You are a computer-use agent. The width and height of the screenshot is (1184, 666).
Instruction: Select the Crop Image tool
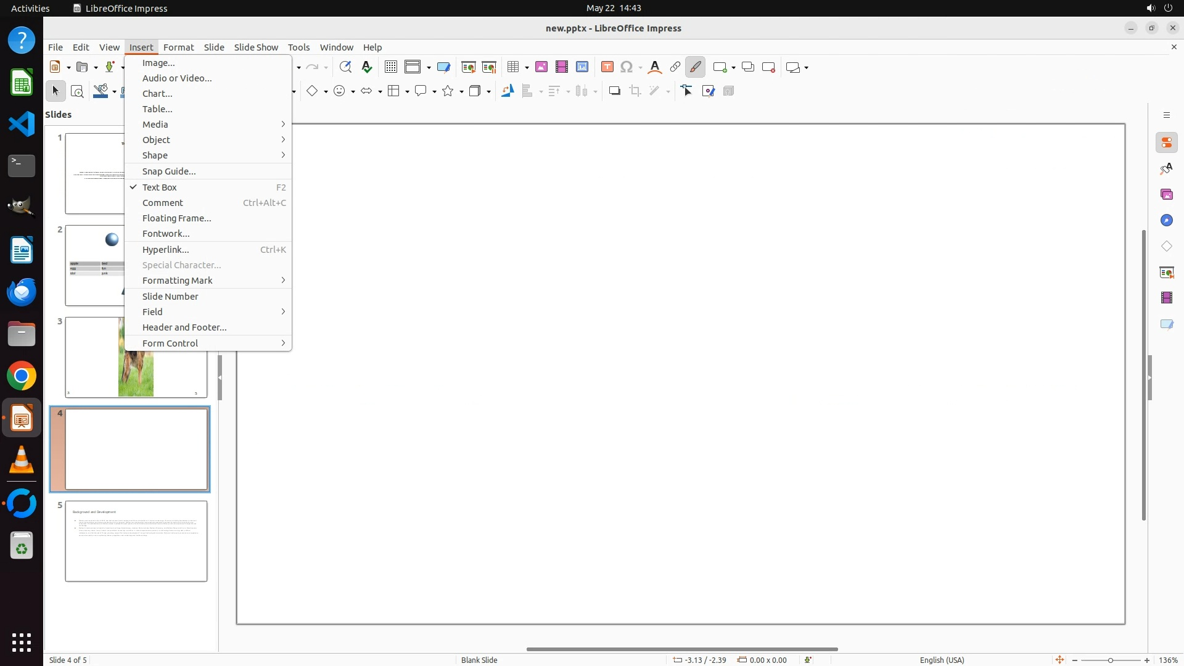635,91
